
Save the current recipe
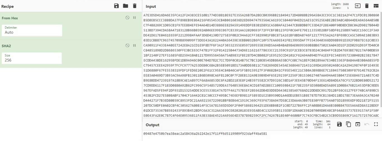click(117, 6)
